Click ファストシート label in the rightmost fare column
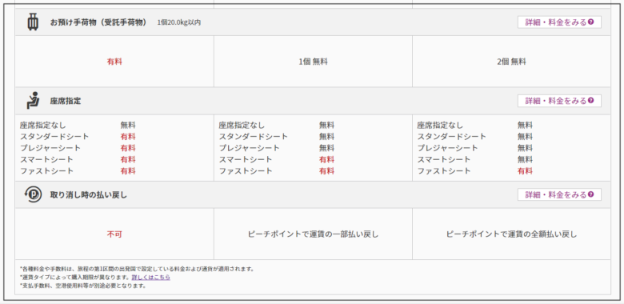 pyautogui.click(x=444, y=171)
